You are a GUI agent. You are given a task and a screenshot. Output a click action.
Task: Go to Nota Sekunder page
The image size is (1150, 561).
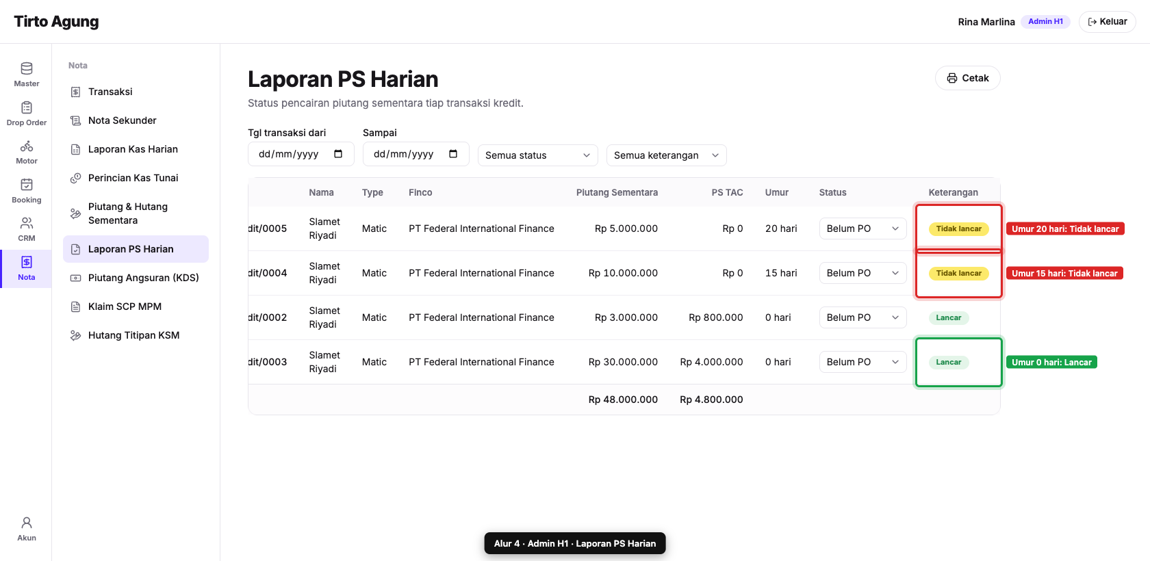tap(136, 120)
